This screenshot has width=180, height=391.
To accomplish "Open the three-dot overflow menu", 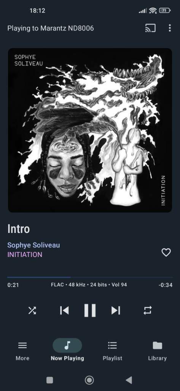I will pos(170,28).
